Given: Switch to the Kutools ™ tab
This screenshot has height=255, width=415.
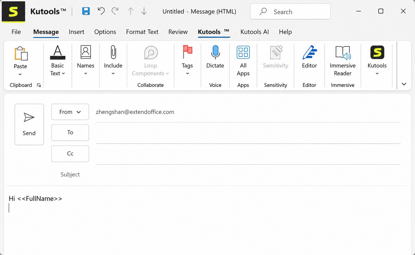Looking at the screenshot, I should pos(213,32).
